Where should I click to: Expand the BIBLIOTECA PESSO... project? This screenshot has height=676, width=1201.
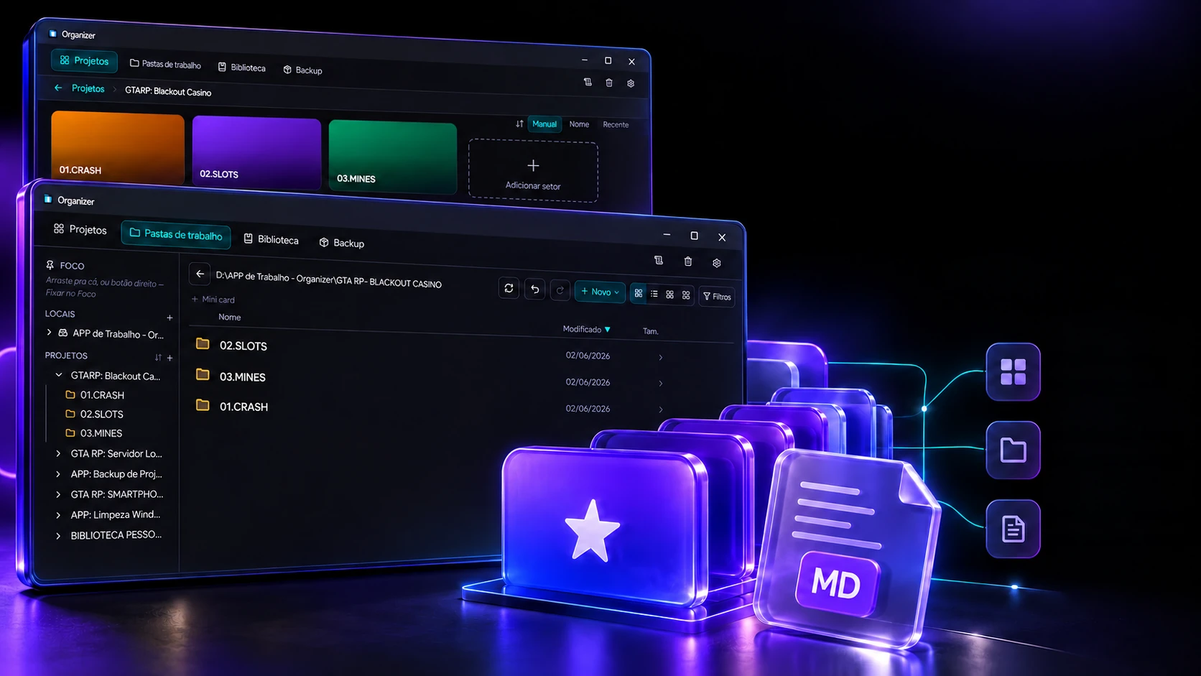(x=59, y=535)
